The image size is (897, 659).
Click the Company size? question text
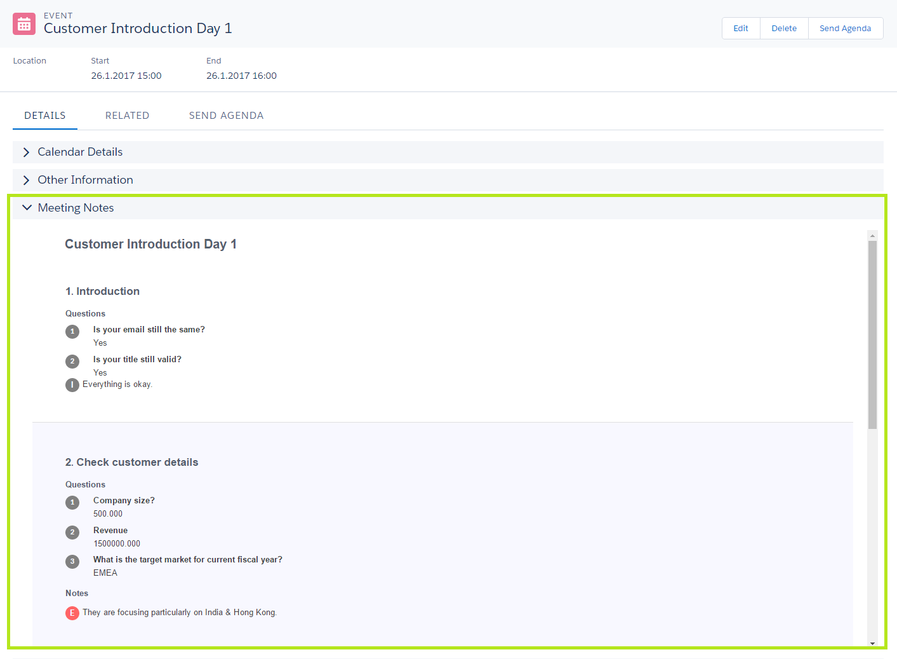(124, 500)
